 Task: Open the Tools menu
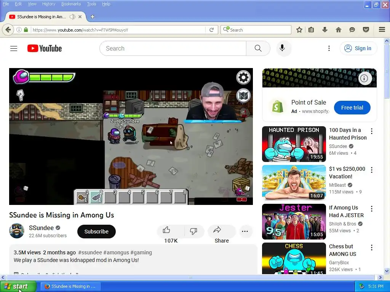pos(91,4)
